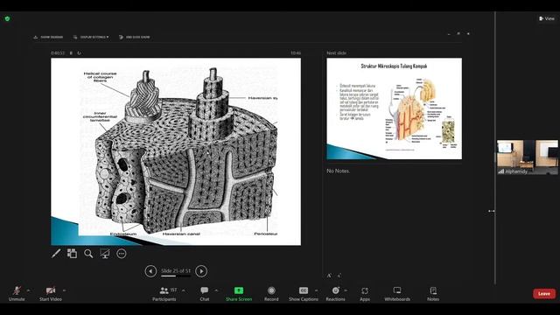Open the View menu in Zoom
The width and height of the screenshot is (560, 315).
[x=547, y=18]
